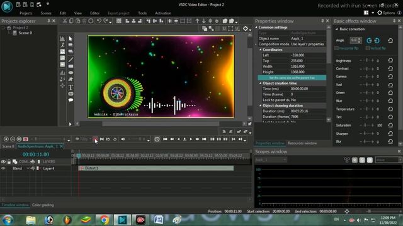Click the red snapshot camera icon

26,139
